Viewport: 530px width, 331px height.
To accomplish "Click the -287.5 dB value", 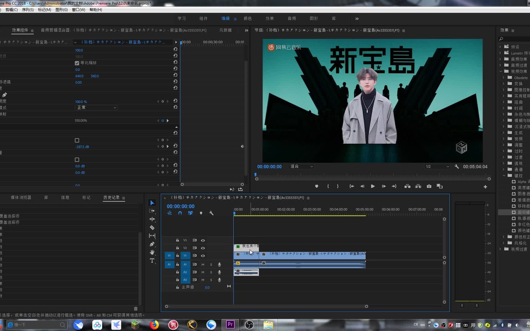I will pos(82,147).
